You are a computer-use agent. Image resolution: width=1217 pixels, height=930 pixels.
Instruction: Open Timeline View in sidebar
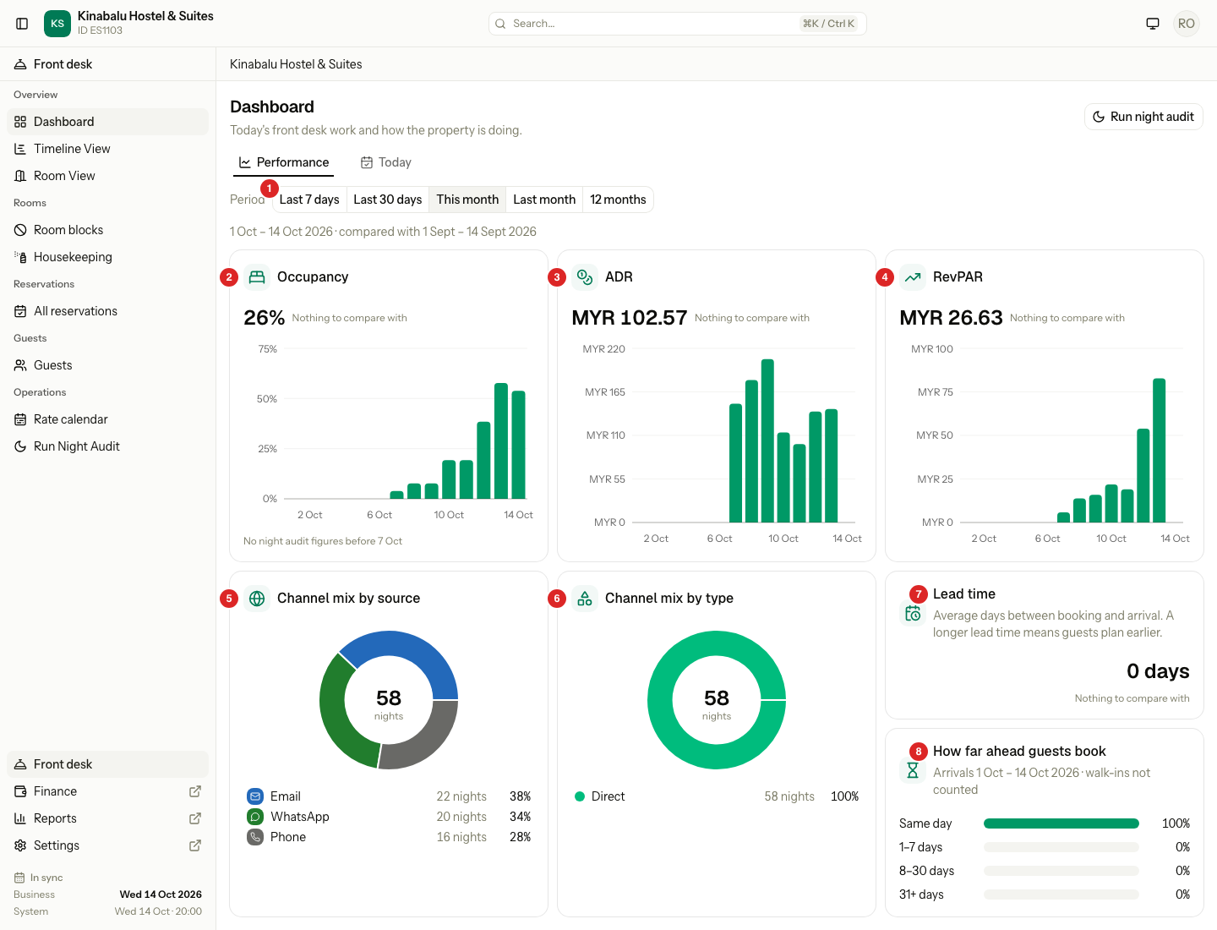(x=107, y=149)
